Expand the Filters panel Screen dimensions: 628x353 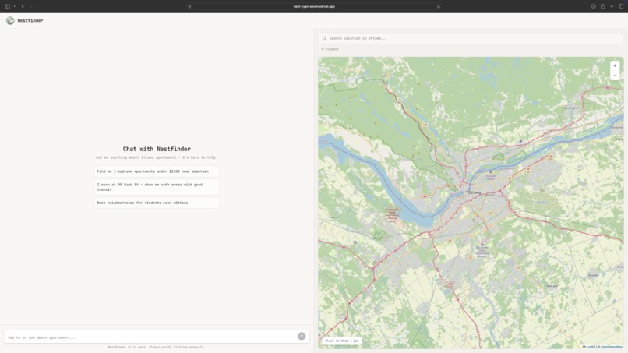(330, 49)
